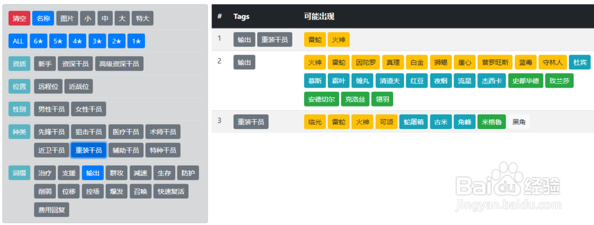
Task: Click the green 克洛丝 operator badge
Action: (x=355, y=99)
